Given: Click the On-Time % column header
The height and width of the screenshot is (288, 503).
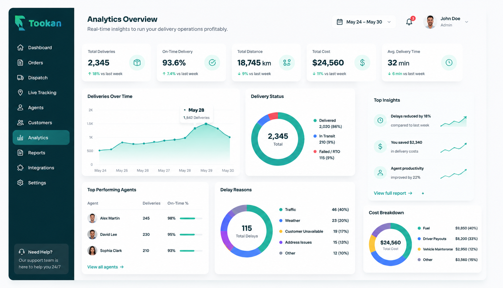Looking at the screenshot, I should [178, 203].
